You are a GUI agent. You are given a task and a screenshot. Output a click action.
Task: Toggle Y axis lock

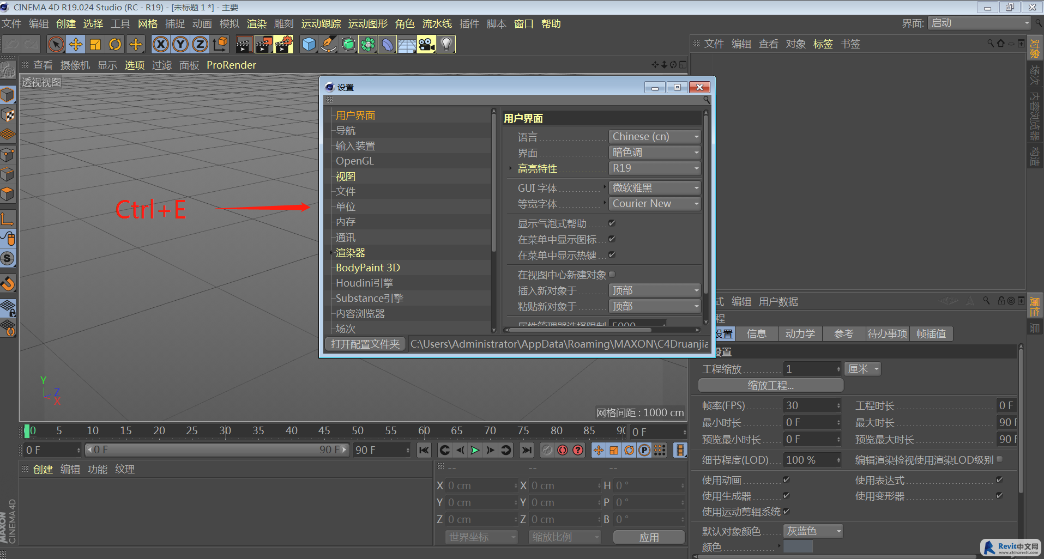(180, 44)
